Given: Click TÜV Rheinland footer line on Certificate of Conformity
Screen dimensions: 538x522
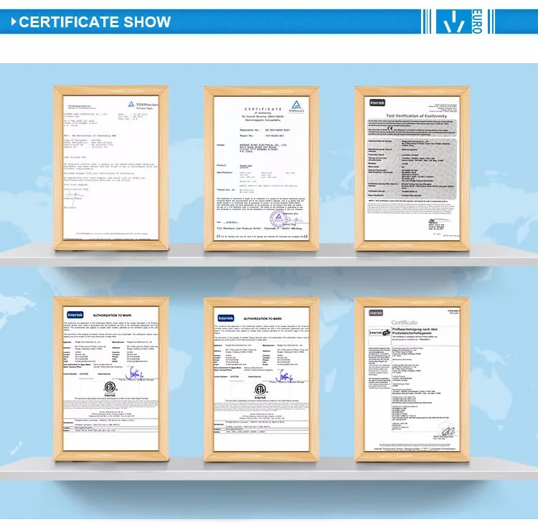Looking at the screenshot, I should pos(259,228).
